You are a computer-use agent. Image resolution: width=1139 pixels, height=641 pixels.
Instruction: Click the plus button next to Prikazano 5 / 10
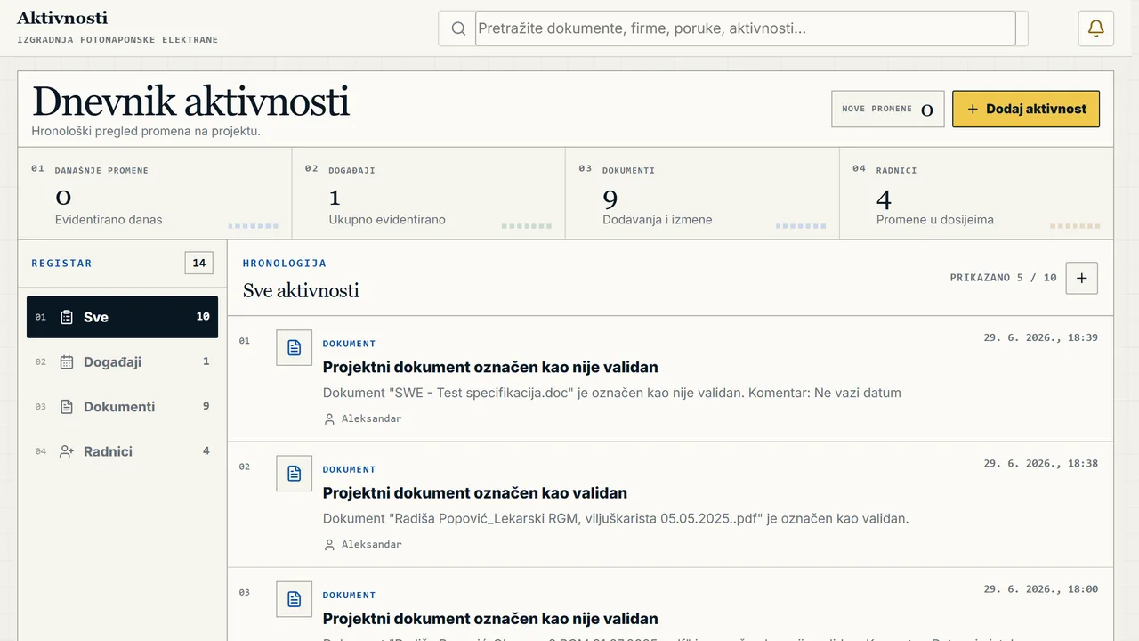tap(1082, 278)
